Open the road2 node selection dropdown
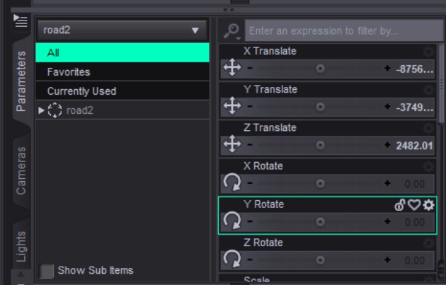Viewport: 446px width, 285px height. 122,30
